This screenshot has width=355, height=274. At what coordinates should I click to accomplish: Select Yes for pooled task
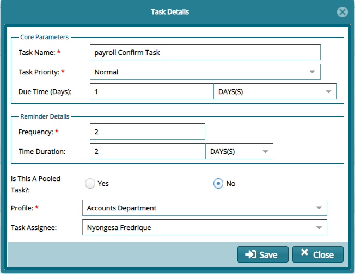pos(90,184)
